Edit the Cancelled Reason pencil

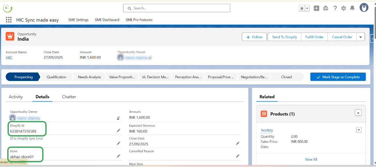point(238,156)
